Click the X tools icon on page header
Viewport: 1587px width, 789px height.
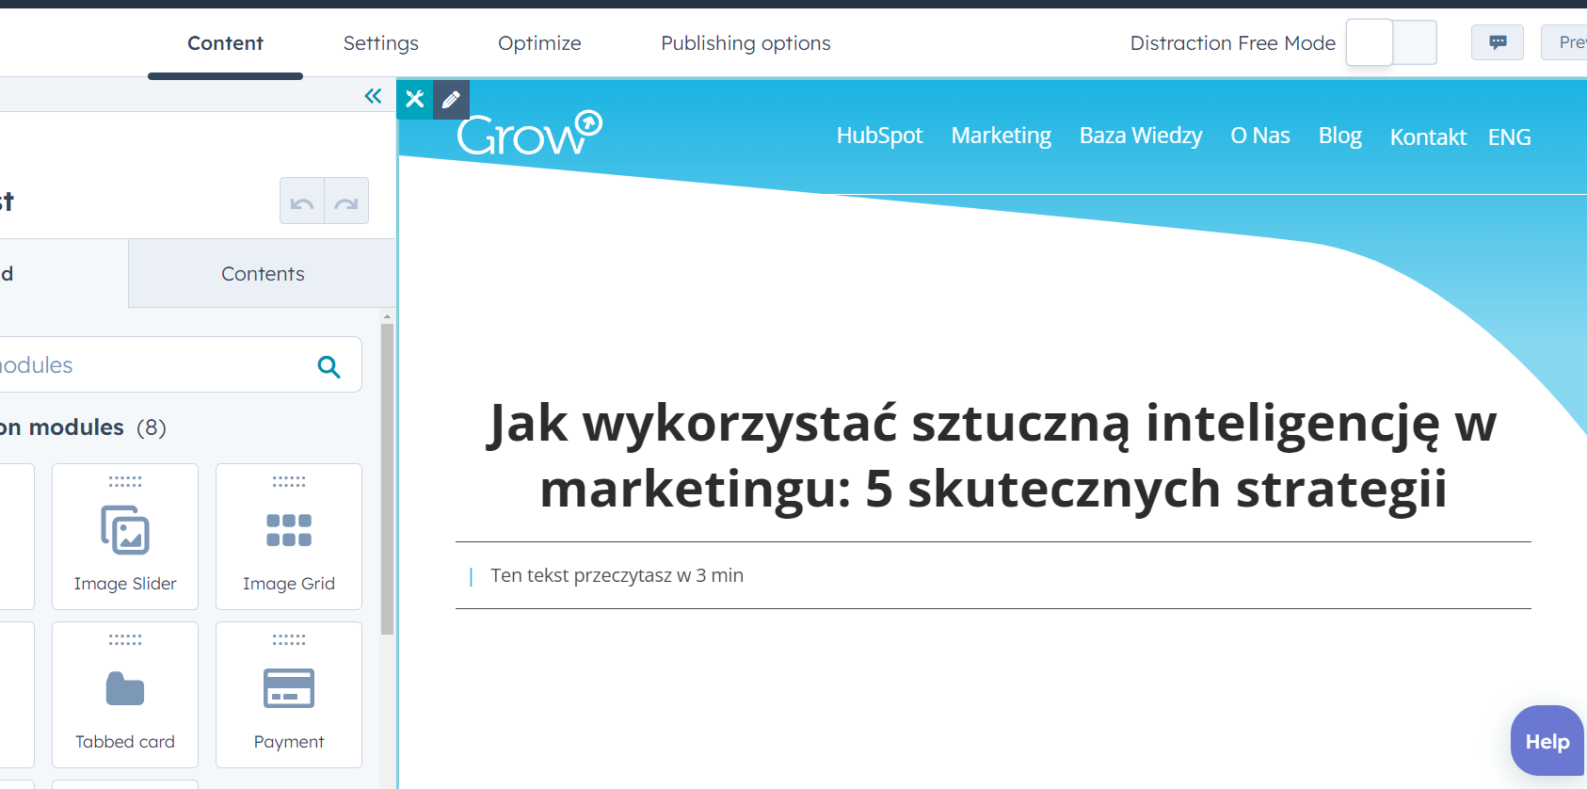coord(415,99)
